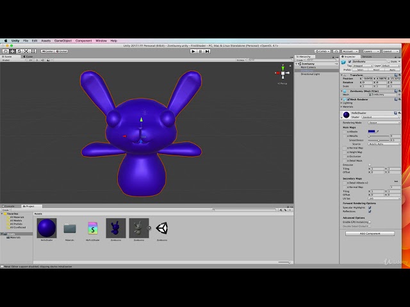Toggle Reflections checkbox
Image resolution: width=410 pixels, height=307 pixels.
click(x=370, y=212)
